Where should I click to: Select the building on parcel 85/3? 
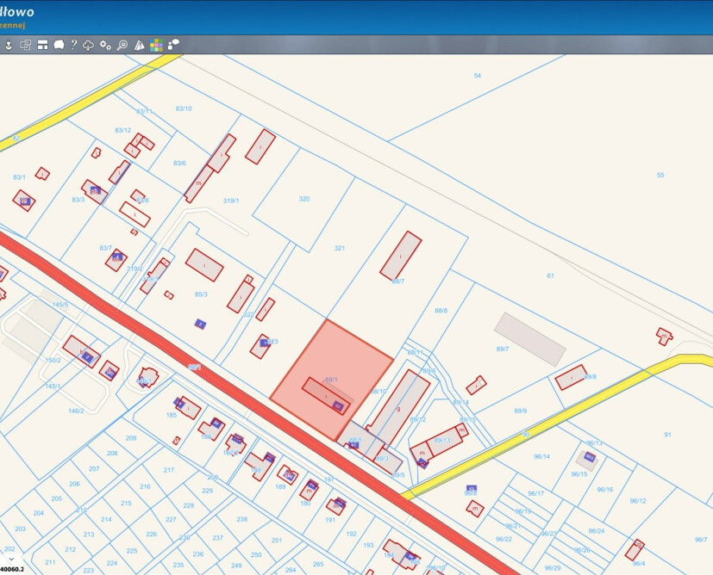tap(204, 265)
